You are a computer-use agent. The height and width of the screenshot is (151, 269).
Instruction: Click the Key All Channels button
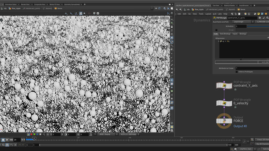[x=262, y=144]
